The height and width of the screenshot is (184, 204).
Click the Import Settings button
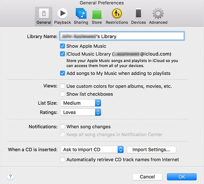151,149
